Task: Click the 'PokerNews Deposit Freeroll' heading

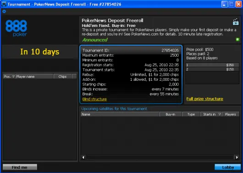Action: coord(112,21)
